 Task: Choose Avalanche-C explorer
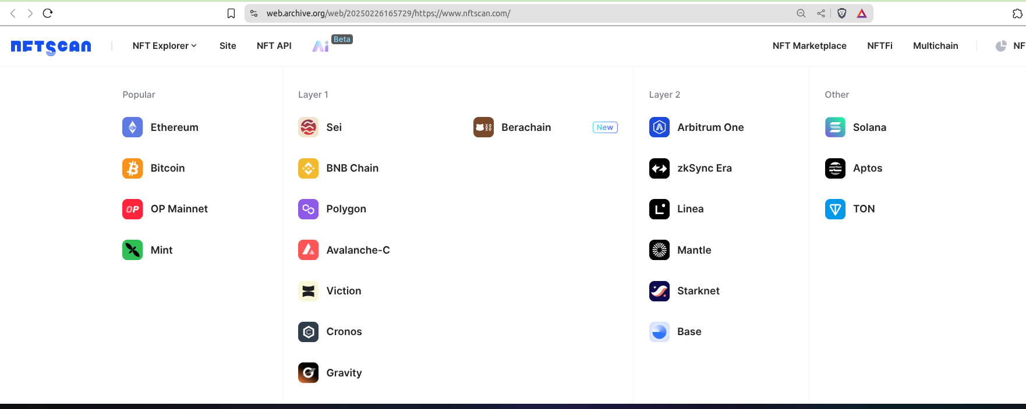[358, 250]
